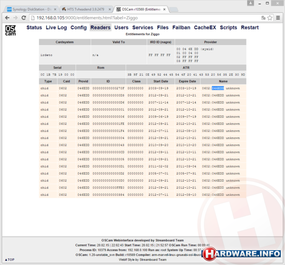Open a new browser tab
Image resolution: width=285 pixels, height=265 pixels.
point(173,9)
